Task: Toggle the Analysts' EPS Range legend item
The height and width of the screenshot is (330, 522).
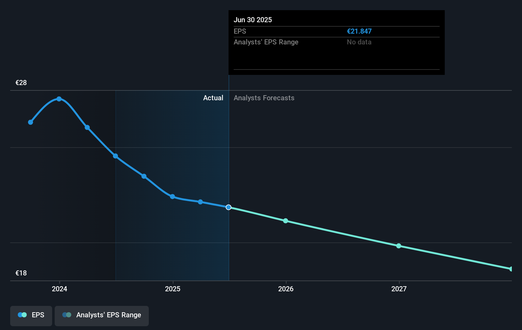Action: pyautogui.click(x=101, y=315)
